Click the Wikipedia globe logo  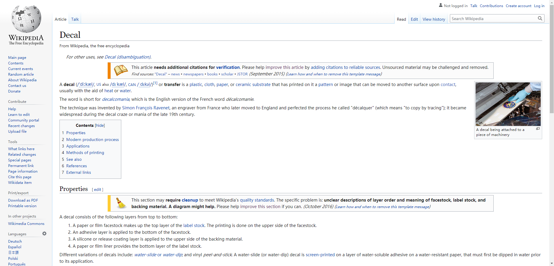click(26, 25)
